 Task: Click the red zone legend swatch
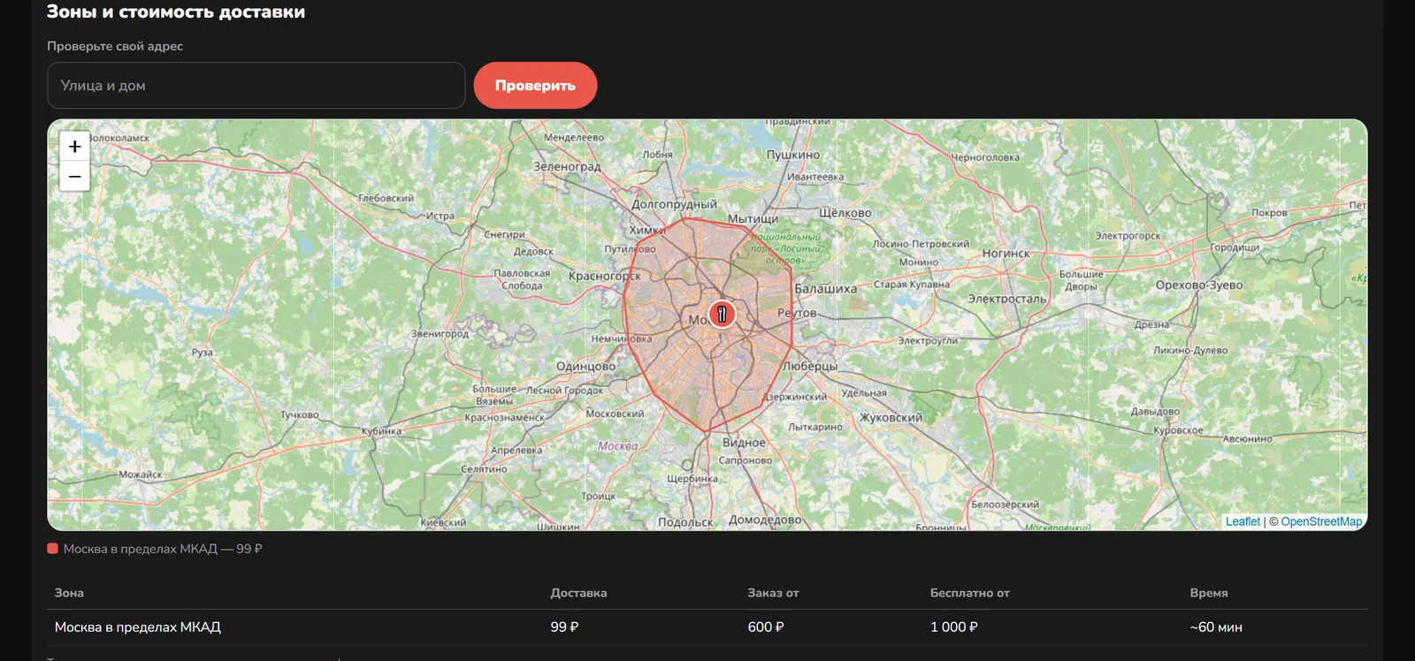pyautogui.click(x=52, y=549)
